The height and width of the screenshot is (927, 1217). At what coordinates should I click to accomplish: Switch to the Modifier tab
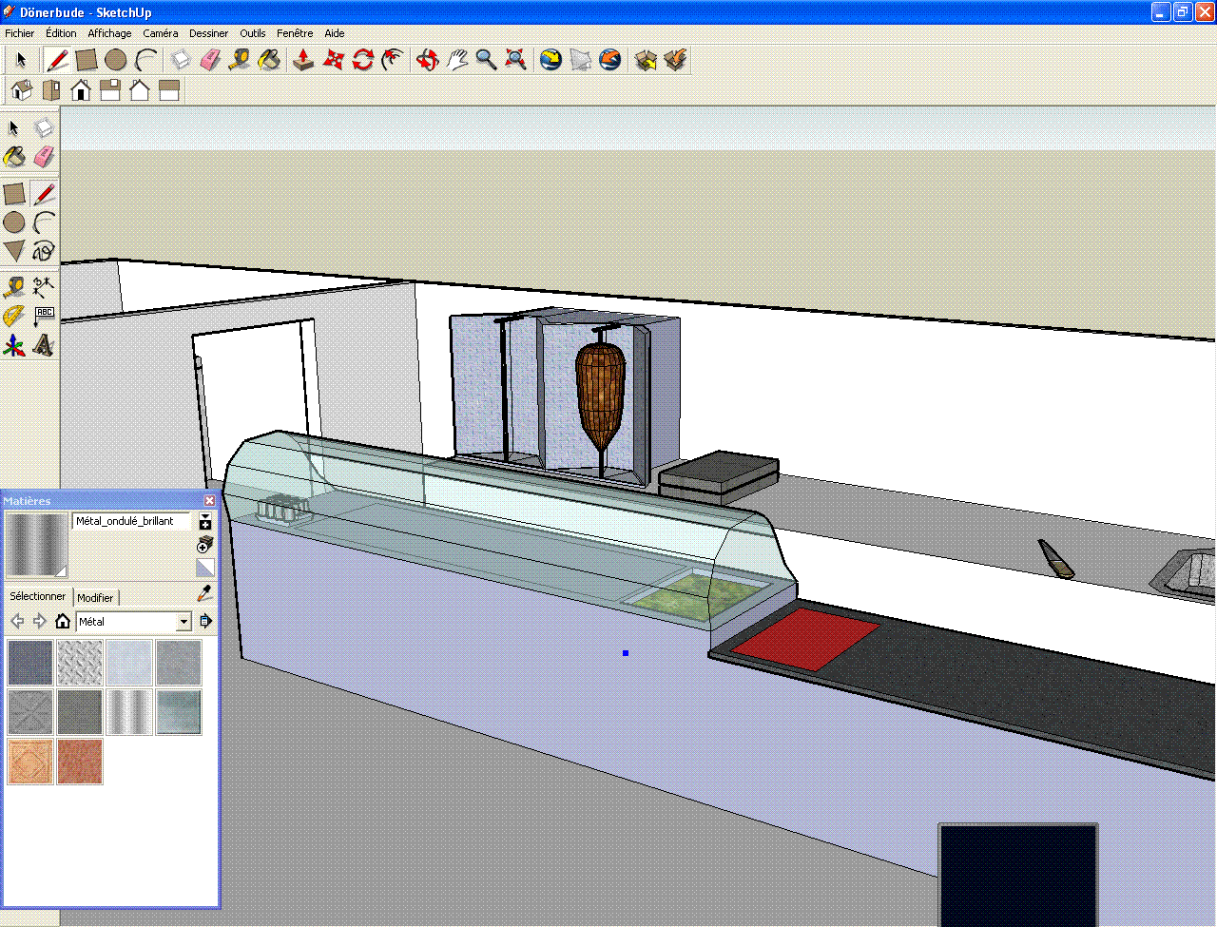[95, 598]
